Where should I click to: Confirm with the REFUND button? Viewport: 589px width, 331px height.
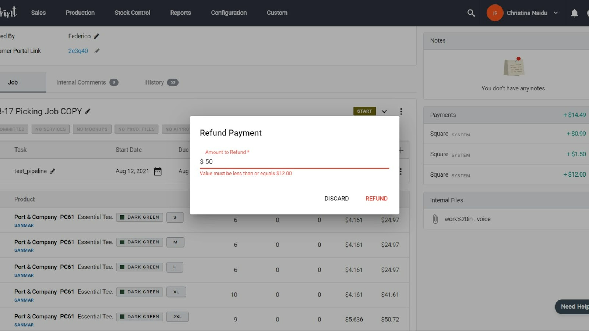coord(376,199)
